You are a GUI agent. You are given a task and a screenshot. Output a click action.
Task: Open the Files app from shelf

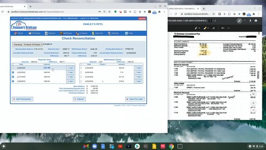(x=94, y=146)
